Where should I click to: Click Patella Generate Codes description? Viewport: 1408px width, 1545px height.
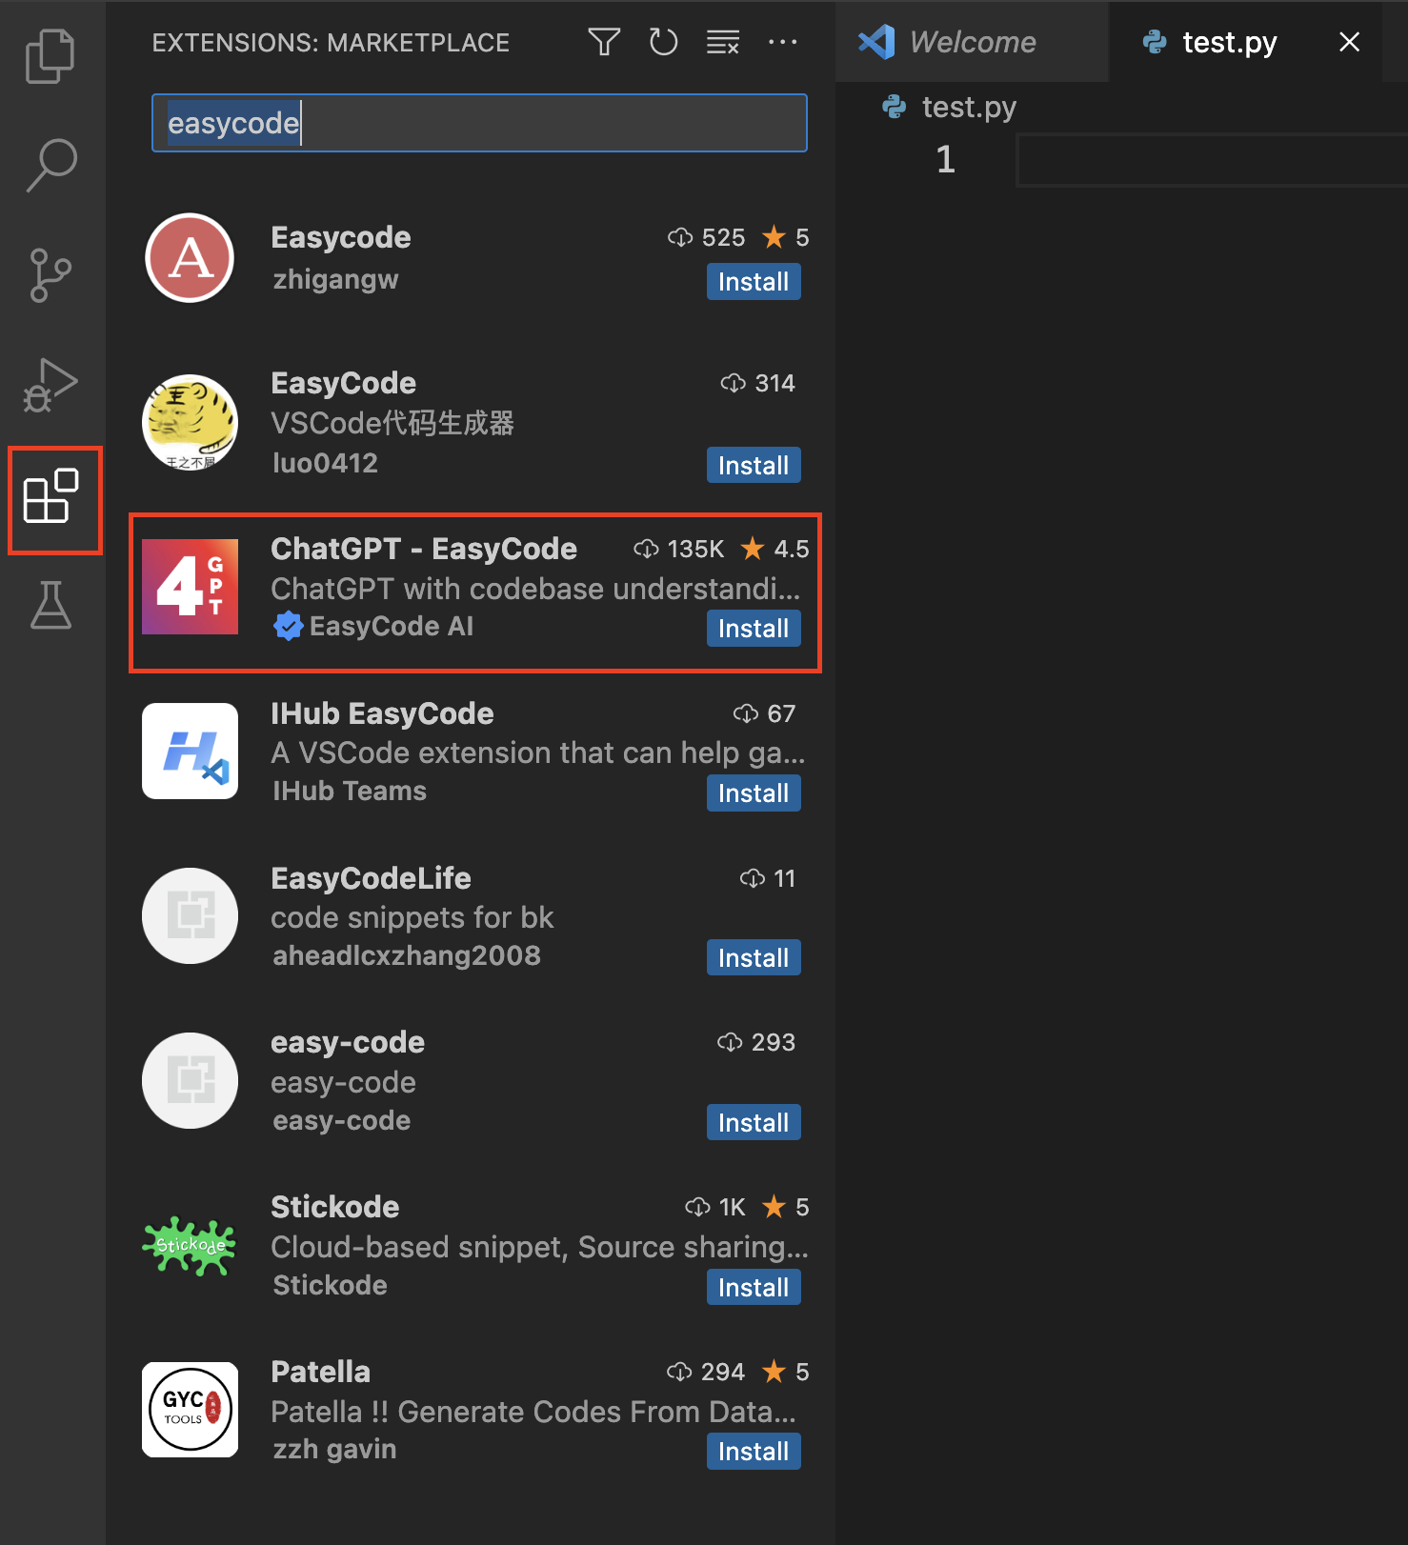[x=533, y=1412]
